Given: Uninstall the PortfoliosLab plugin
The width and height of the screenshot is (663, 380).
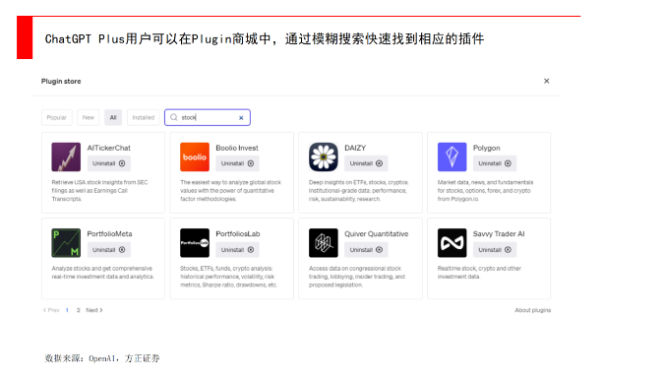Looking at the screenshot, I should coord(237,250).
